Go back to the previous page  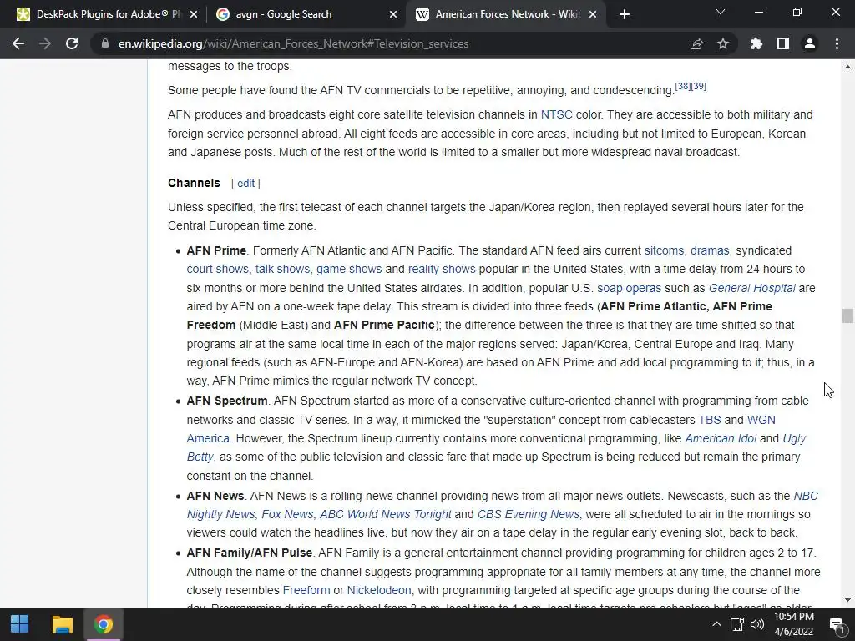click(18, 43)
